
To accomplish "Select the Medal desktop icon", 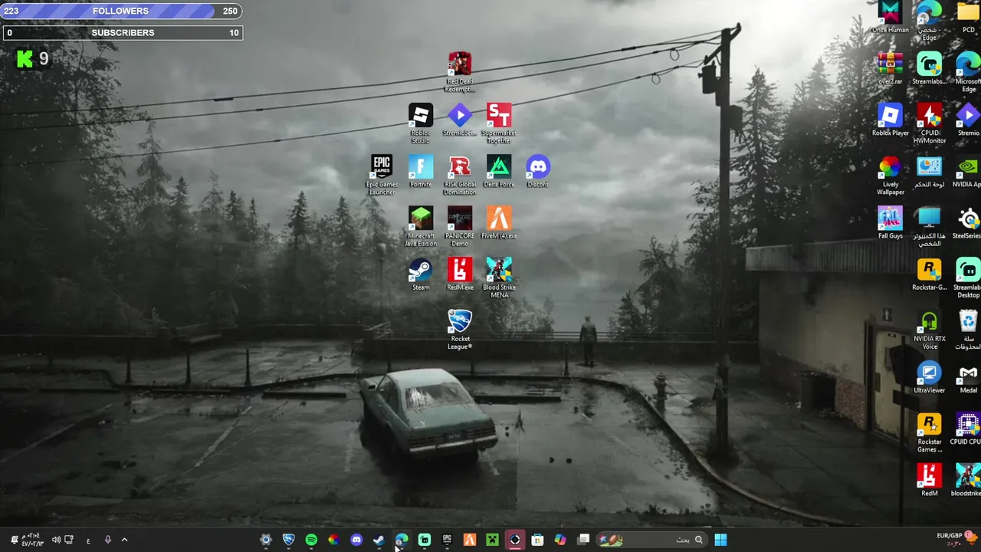I will (x=969, y=377).
